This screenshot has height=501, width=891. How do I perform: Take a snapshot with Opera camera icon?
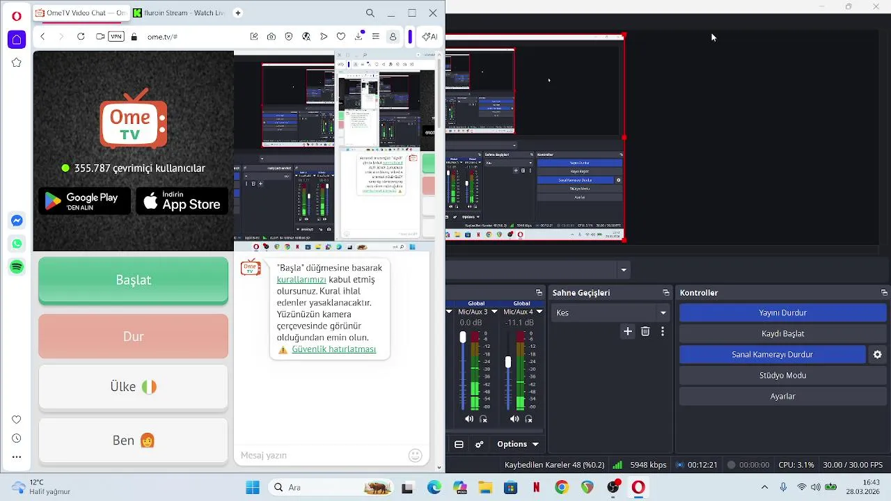(x=271, y=37)
